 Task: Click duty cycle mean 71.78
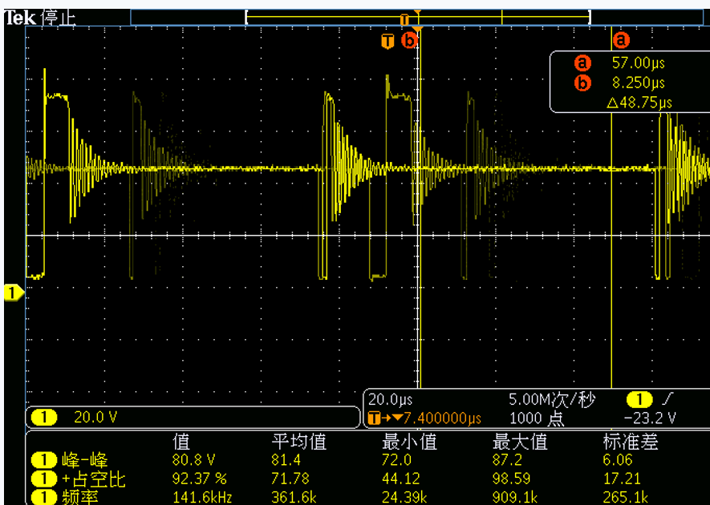[290, 479]
